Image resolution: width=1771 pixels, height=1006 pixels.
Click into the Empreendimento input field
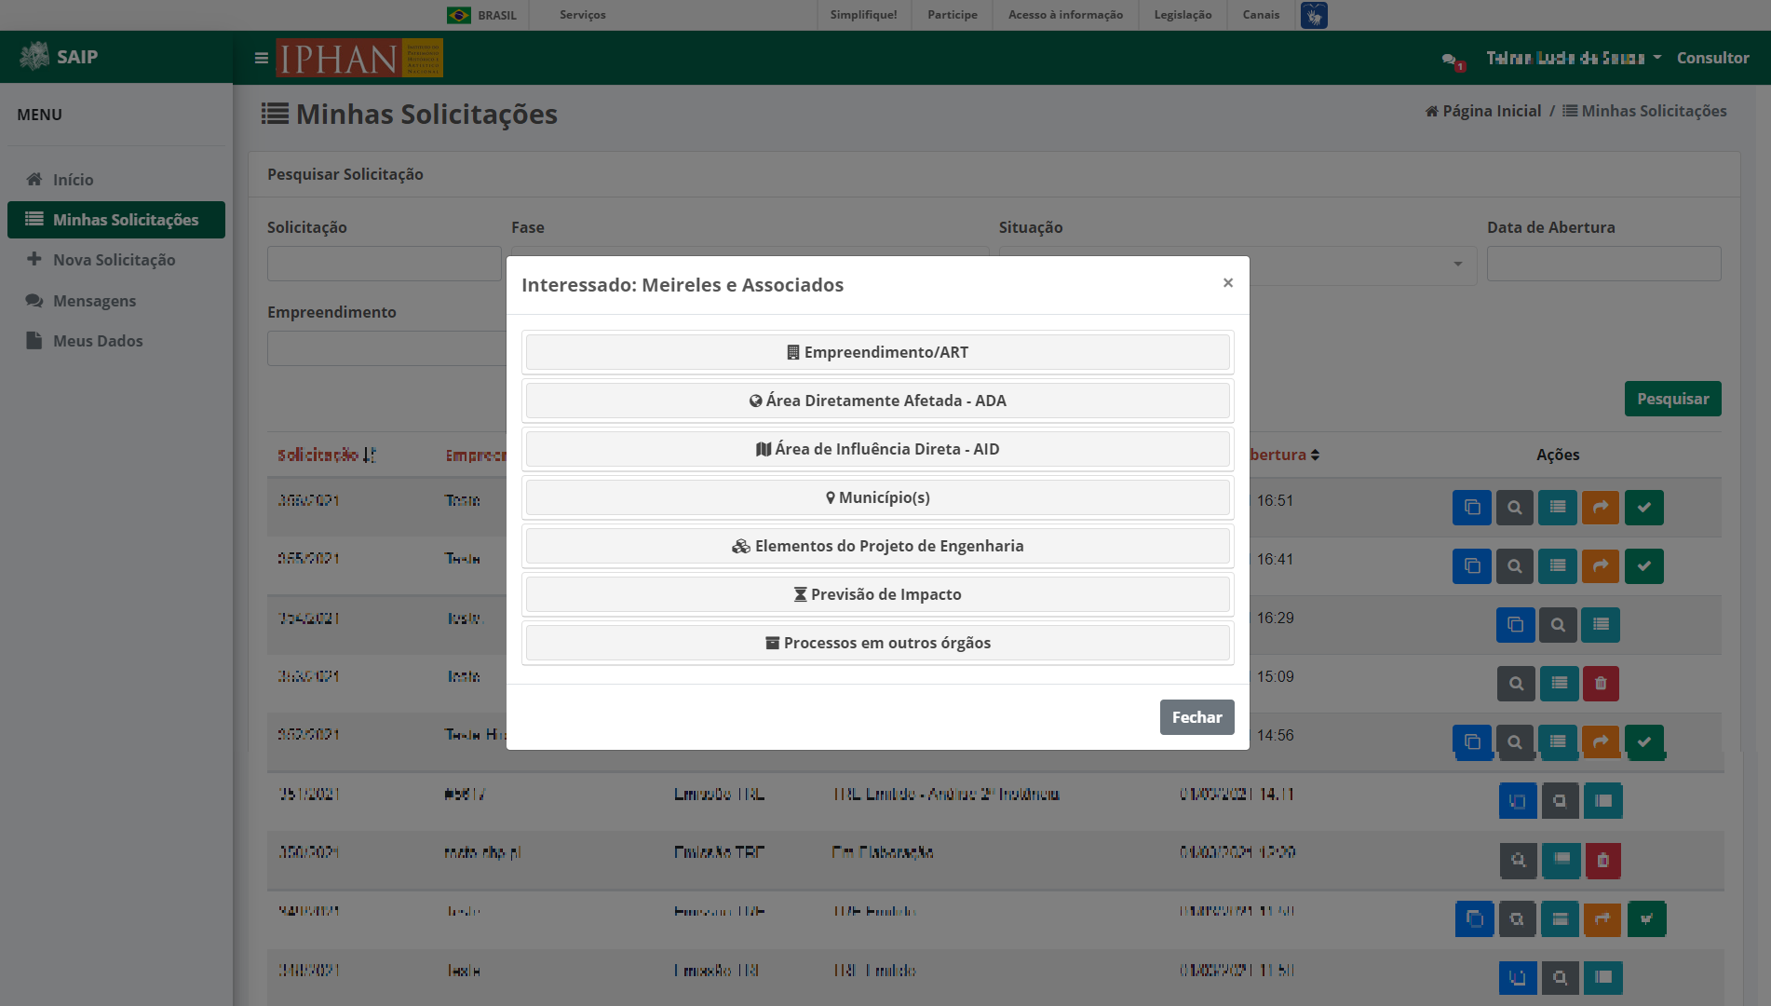tap(386, 348)
